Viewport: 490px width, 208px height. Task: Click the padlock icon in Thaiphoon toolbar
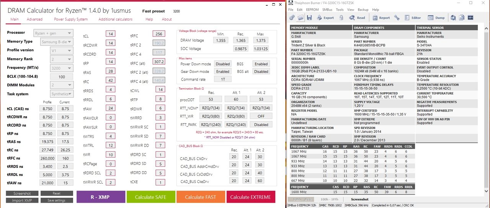341,18
